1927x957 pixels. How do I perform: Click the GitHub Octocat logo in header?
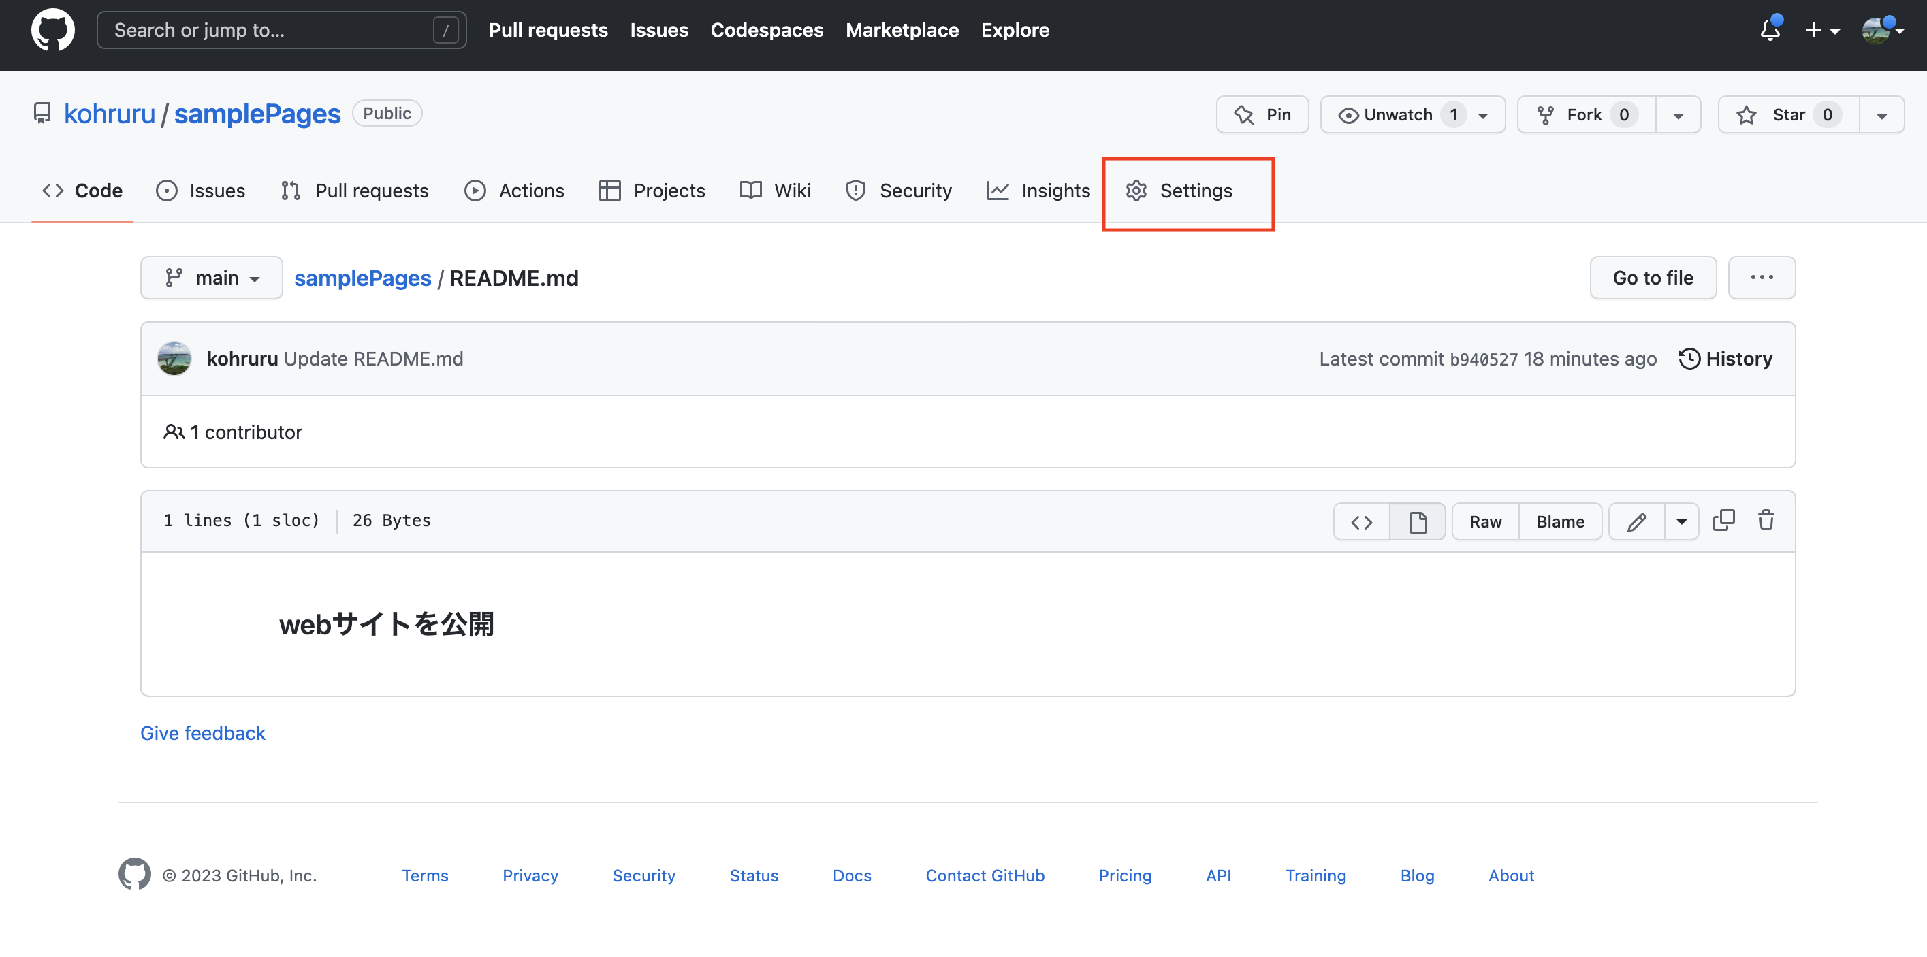coord(52,30)
